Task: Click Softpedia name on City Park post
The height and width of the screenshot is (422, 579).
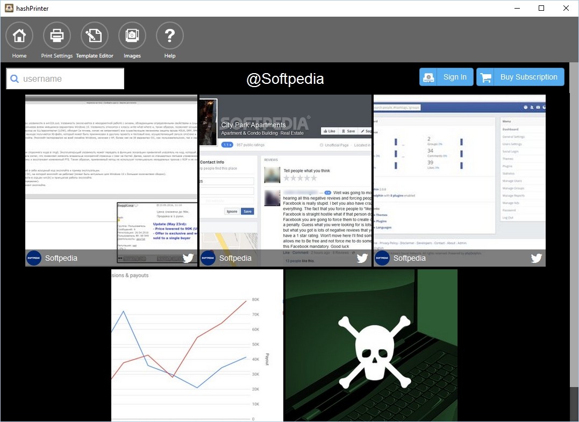Action: point(235,258)
